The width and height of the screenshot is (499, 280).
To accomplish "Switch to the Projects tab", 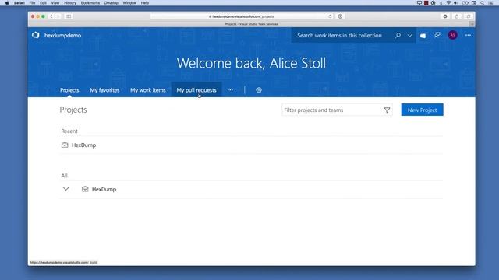I will pyautogui.click(x=69, y=90).
